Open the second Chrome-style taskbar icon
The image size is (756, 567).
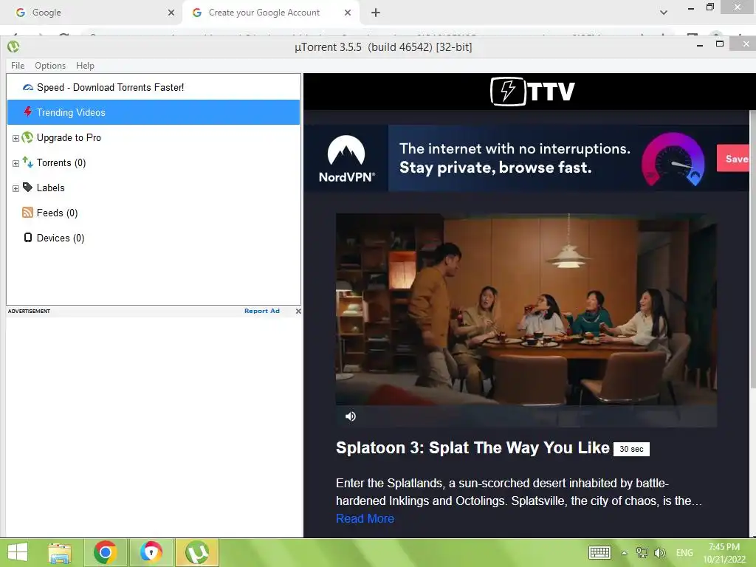[x=151, y=552]
